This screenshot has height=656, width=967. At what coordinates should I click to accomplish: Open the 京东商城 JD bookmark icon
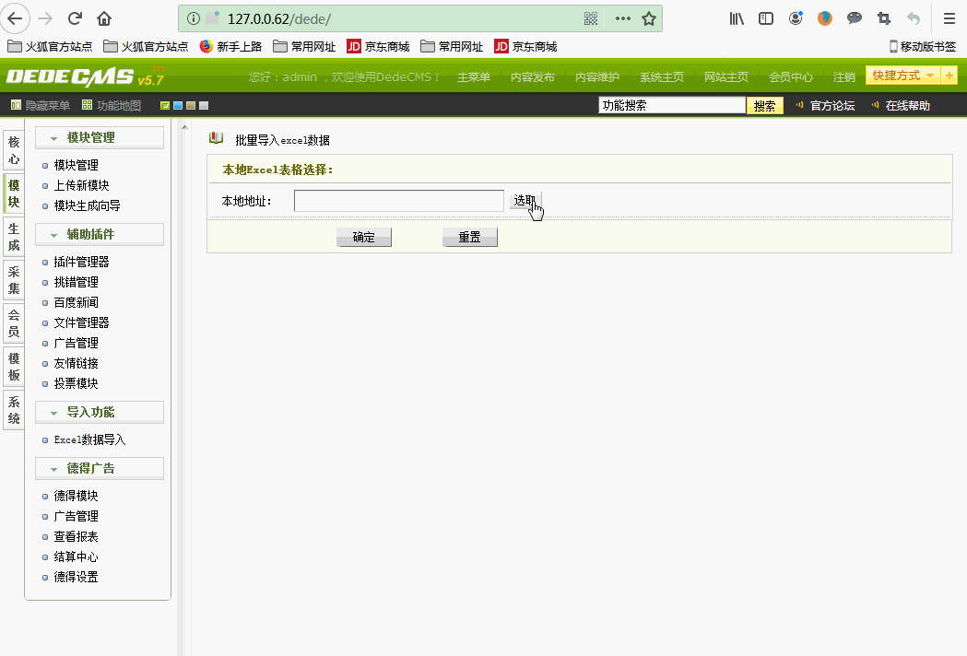353,46
